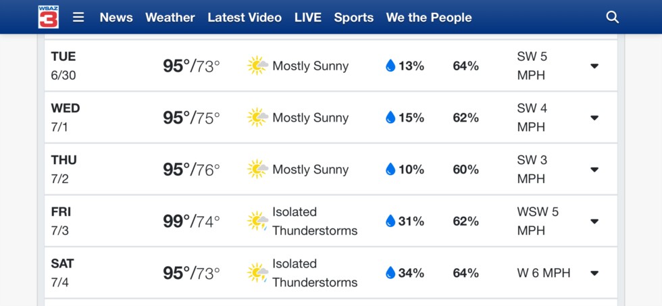Image resolution: width=662 pixels, height=306 pixels.
Task: Expand the SAT 7/4 forecast arrow
Action: (x=594, y=273)
